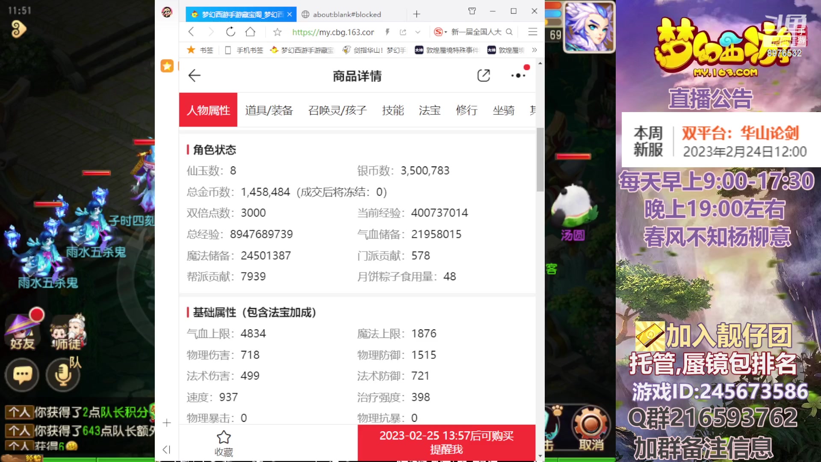Screen dimensions: 821x462
Task: Click the browser avatar icon
Action: pyautogui.click(x=167, y=12)
